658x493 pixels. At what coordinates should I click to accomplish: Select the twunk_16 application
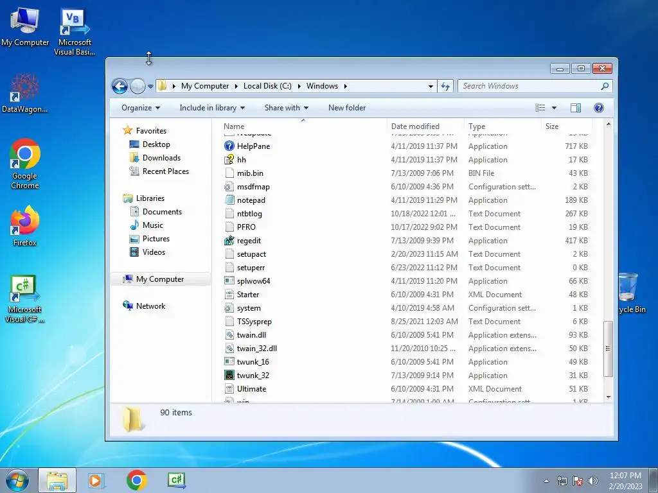pos(253,362)
